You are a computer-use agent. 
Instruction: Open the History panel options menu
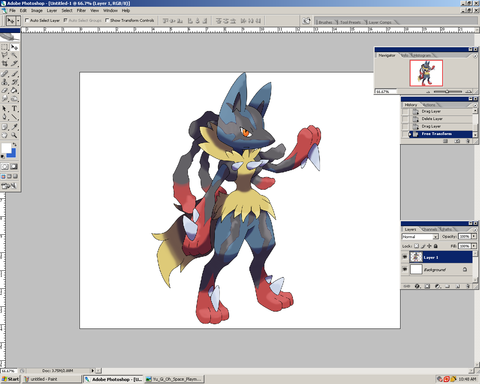475,105
